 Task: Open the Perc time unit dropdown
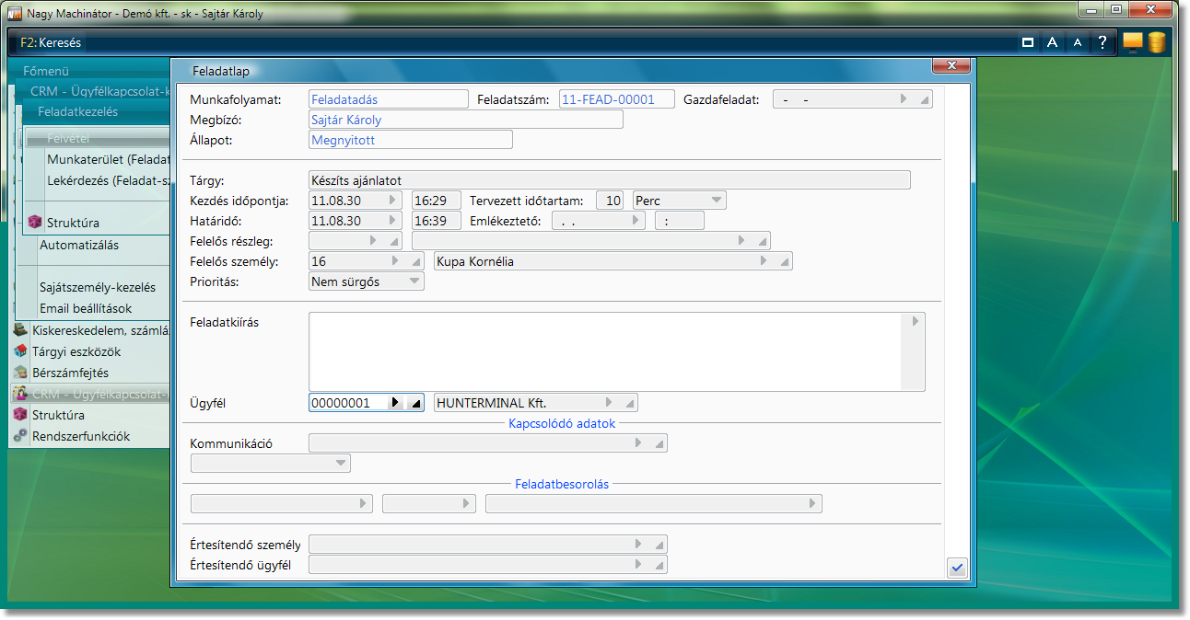click(716, 200)
